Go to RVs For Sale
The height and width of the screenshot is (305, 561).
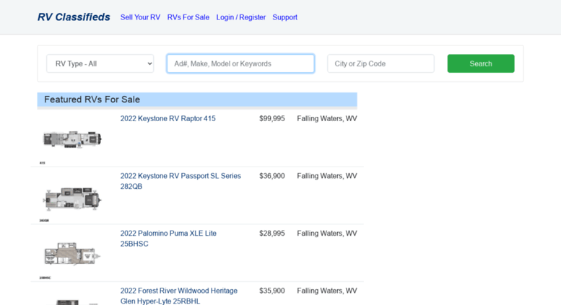pos(188,17)
